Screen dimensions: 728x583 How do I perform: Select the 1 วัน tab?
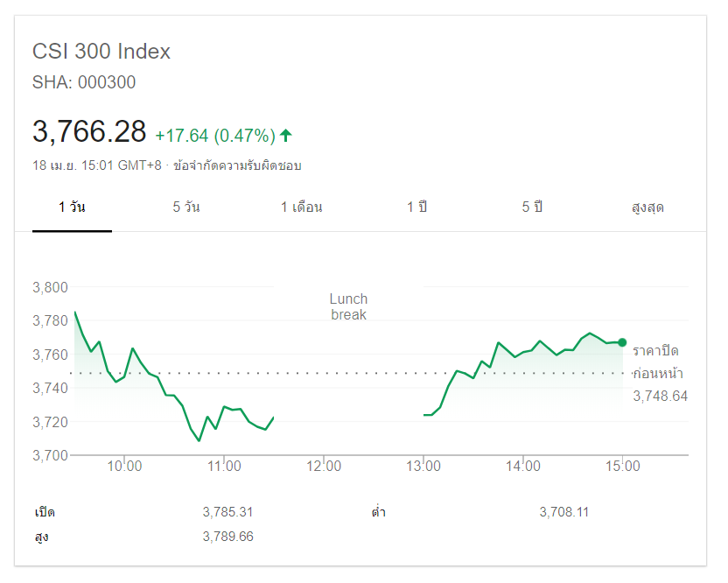point(72,207)
